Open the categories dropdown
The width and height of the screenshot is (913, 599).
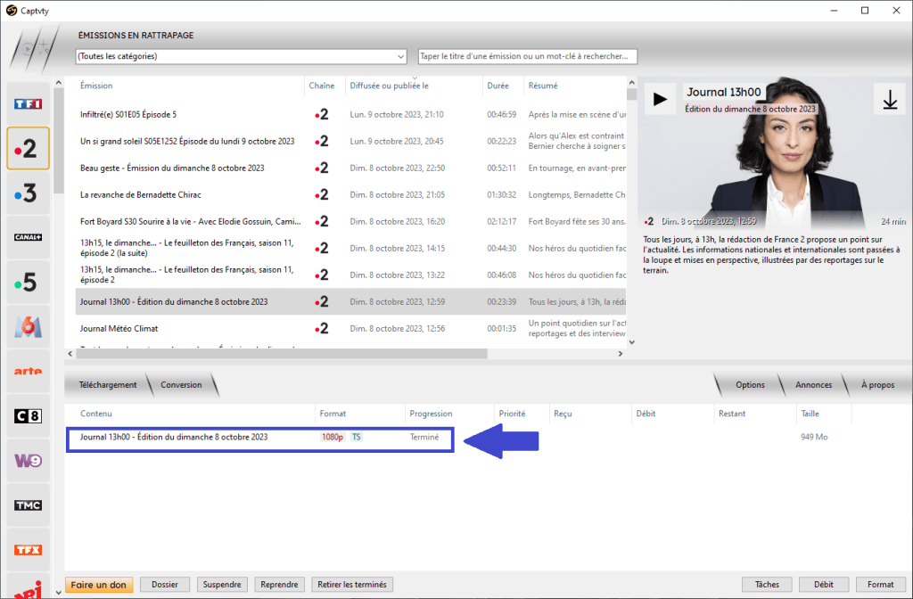[241, 56]
